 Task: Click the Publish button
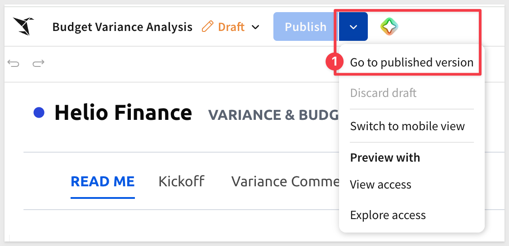click(x=306, y=26)
